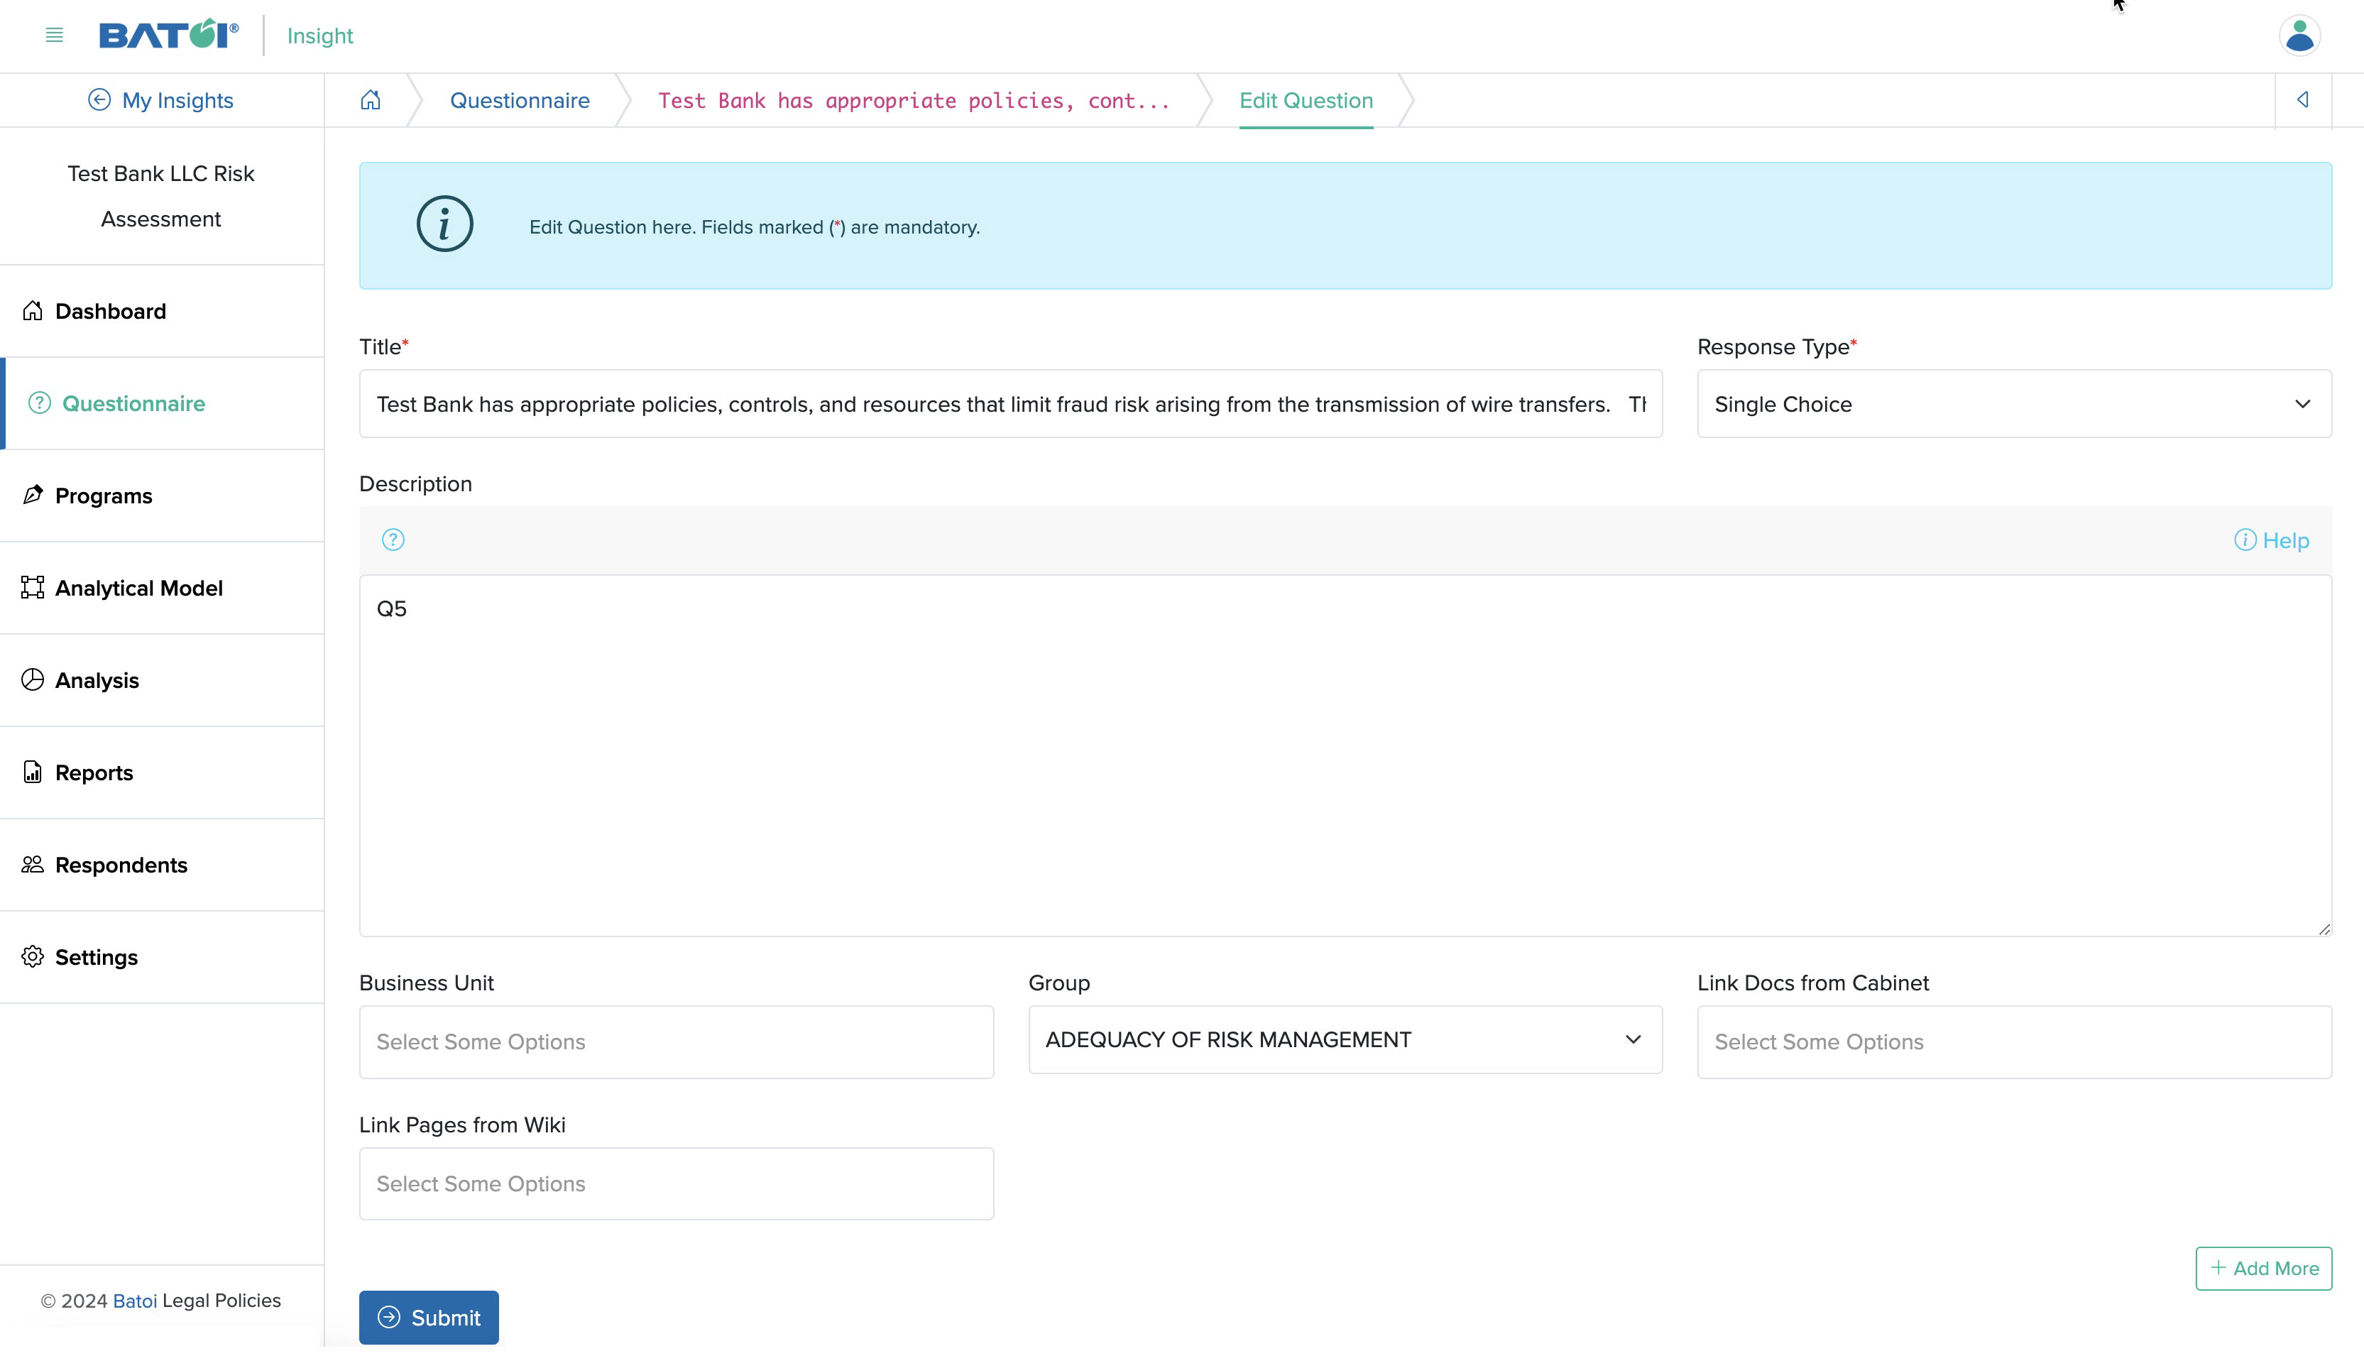Click the description toolbar question-mark icon

393,540
